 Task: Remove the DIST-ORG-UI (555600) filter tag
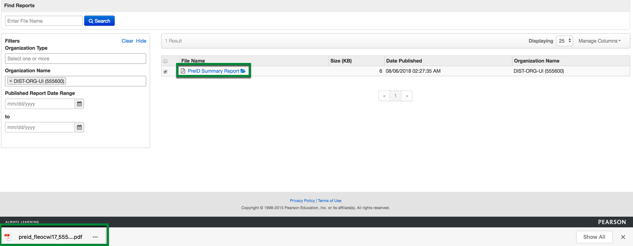(x=11, y=81)
